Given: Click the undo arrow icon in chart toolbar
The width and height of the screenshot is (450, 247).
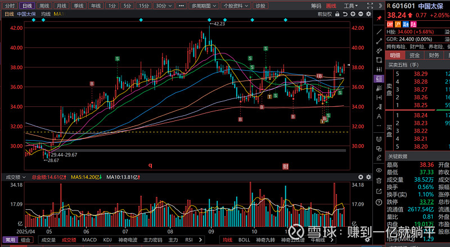Looking at the screenshot, I should coord(345,14).
